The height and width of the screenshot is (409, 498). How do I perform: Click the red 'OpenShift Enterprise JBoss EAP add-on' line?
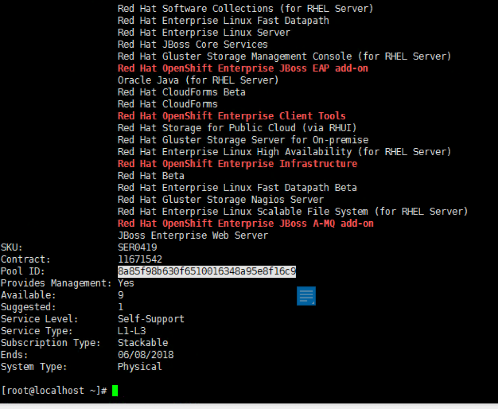pyautogui.click(x=243, y=68)
